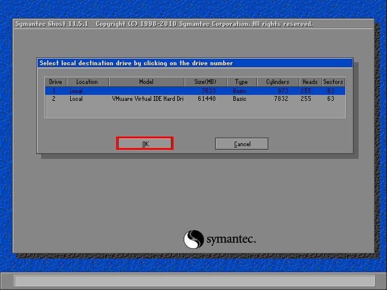Click the status bar field at bottom

click(195, 281)
